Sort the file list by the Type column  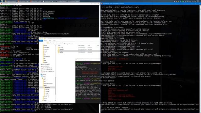pos(89,46)
